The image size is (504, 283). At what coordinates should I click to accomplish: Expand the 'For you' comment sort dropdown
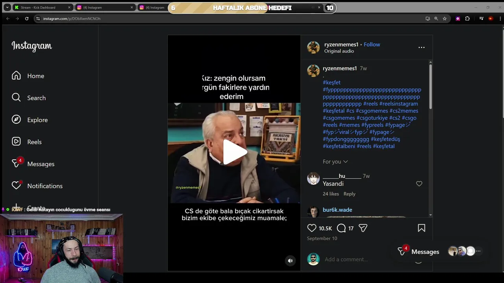[335, 162]
